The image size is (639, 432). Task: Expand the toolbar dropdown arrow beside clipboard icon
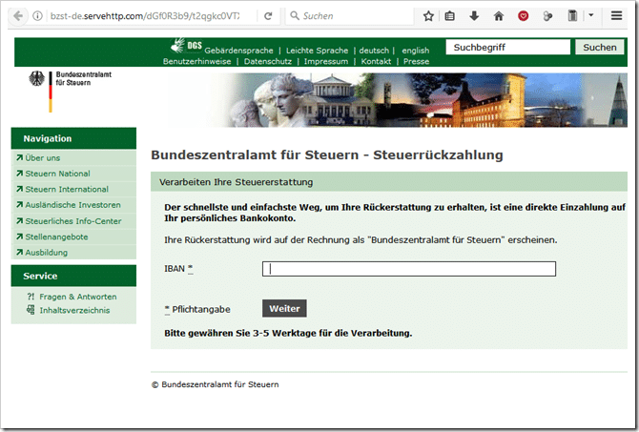coord(591,15)
